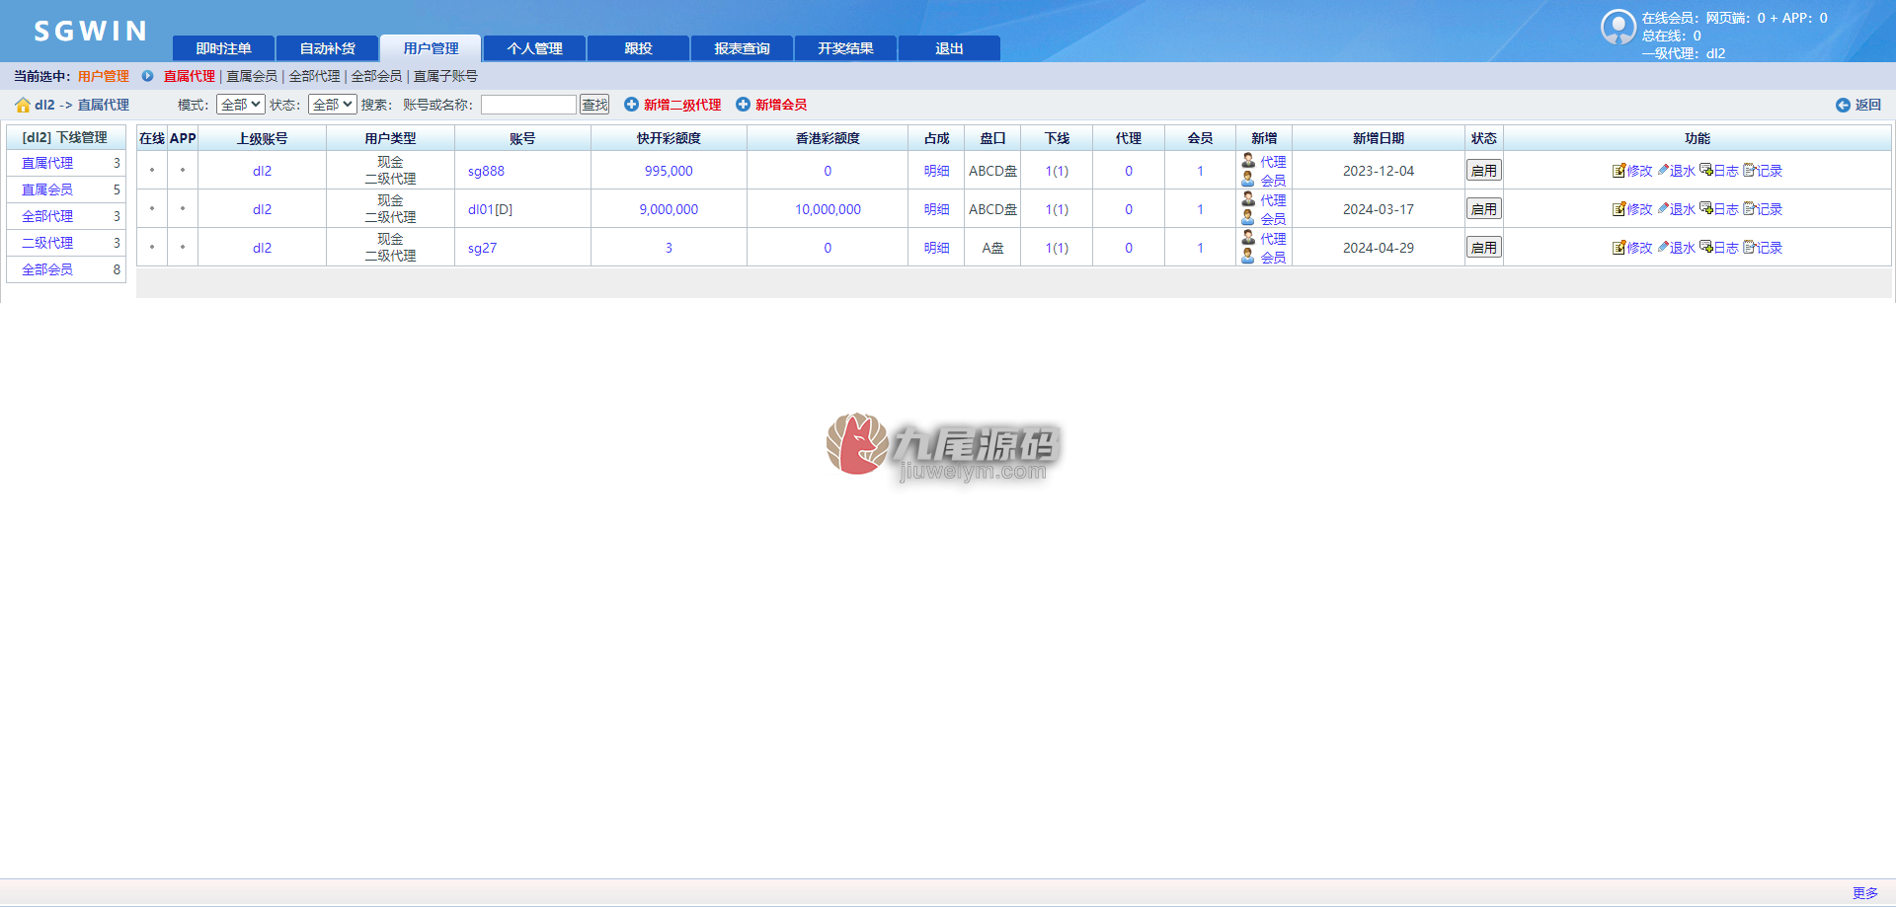Toggle 启用 status for sg27

(x=1483, y=248)
